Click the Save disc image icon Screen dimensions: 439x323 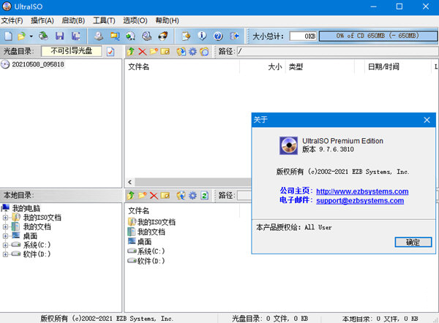59,35
